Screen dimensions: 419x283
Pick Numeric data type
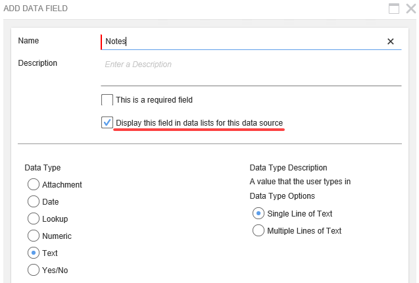(x=34, y=236)
